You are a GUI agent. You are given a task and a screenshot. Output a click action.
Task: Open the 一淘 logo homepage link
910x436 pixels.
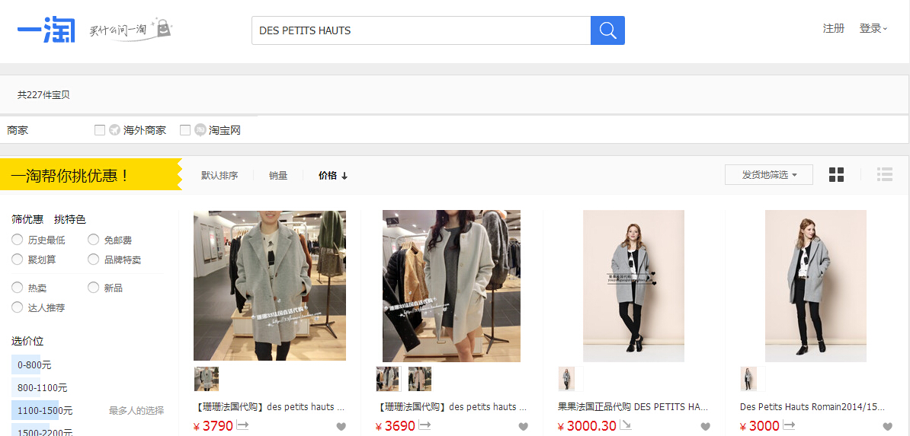pos(46,30)
